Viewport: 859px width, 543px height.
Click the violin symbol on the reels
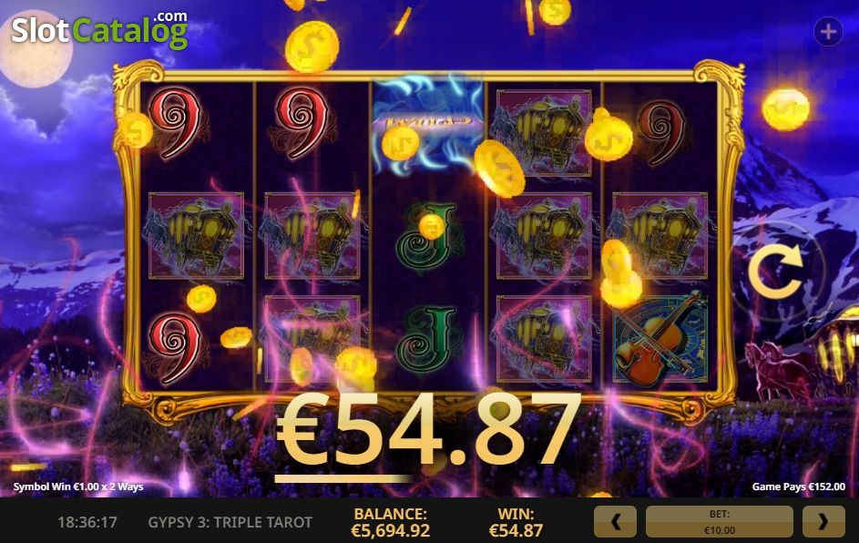coord(660,339)
